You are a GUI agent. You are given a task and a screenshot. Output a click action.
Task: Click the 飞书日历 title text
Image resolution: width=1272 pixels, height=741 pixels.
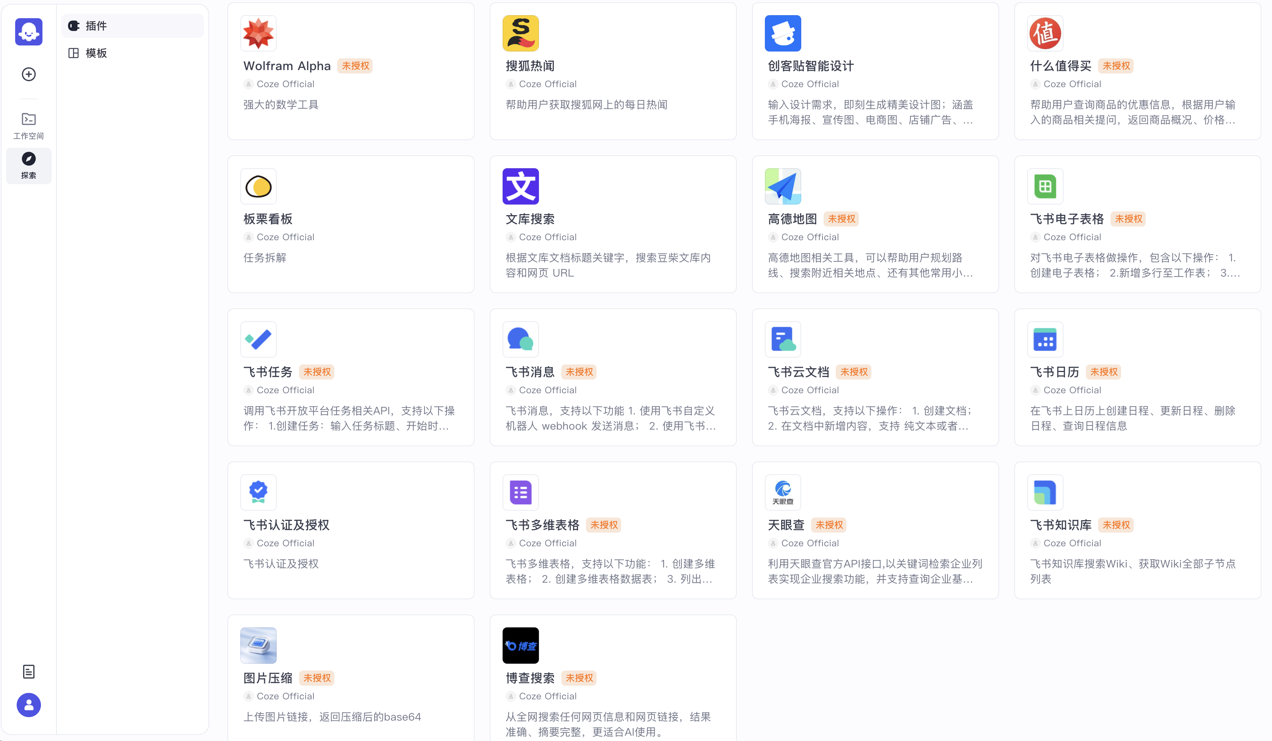tap(1054, 372)
